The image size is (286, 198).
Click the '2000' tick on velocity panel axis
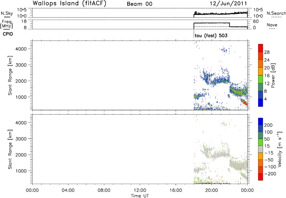[x=21, y=155]
